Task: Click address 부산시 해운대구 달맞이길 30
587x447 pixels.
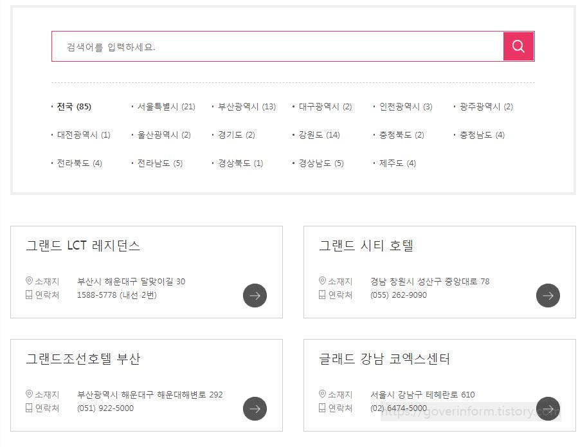Action: pos(131,281)
